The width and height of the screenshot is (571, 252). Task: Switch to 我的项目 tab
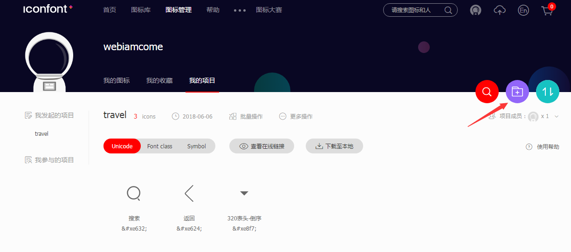point(202,80)
